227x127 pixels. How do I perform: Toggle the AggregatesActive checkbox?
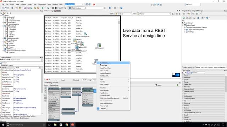coord(15,77)
